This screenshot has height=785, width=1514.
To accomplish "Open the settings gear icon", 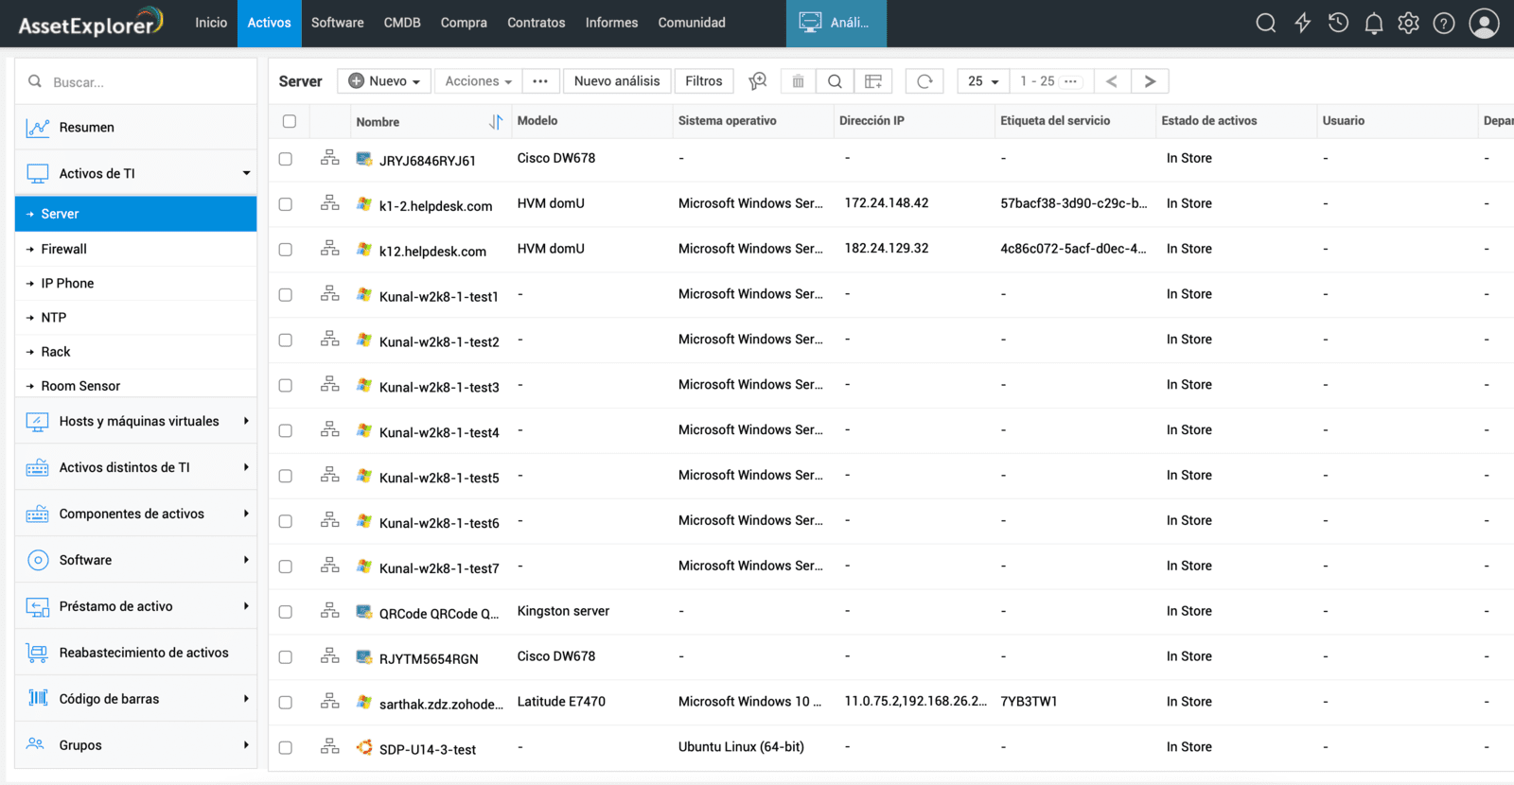I will 1409,24.
